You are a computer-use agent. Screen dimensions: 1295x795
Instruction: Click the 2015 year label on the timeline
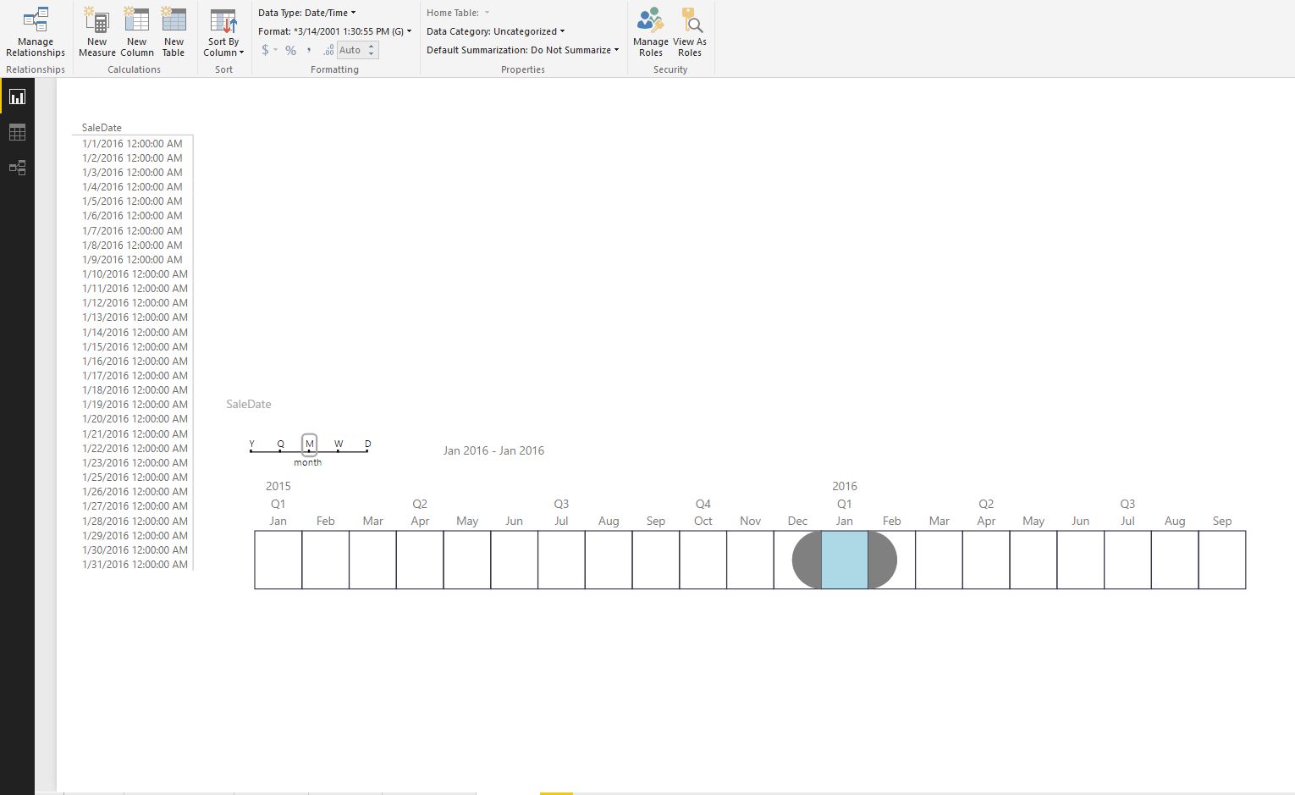click(x=278, y=486)
